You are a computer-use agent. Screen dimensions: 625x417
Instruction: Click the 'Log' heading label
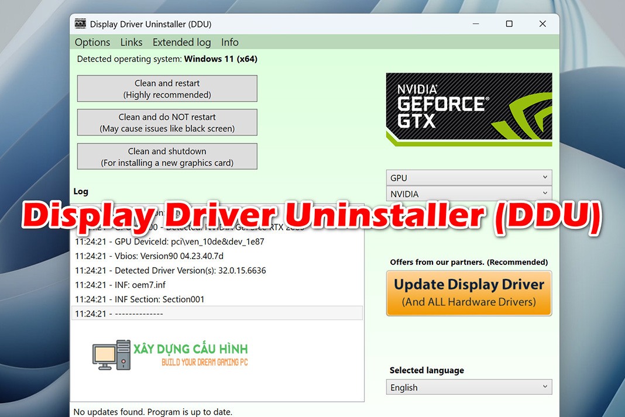[x=81, y=192]
